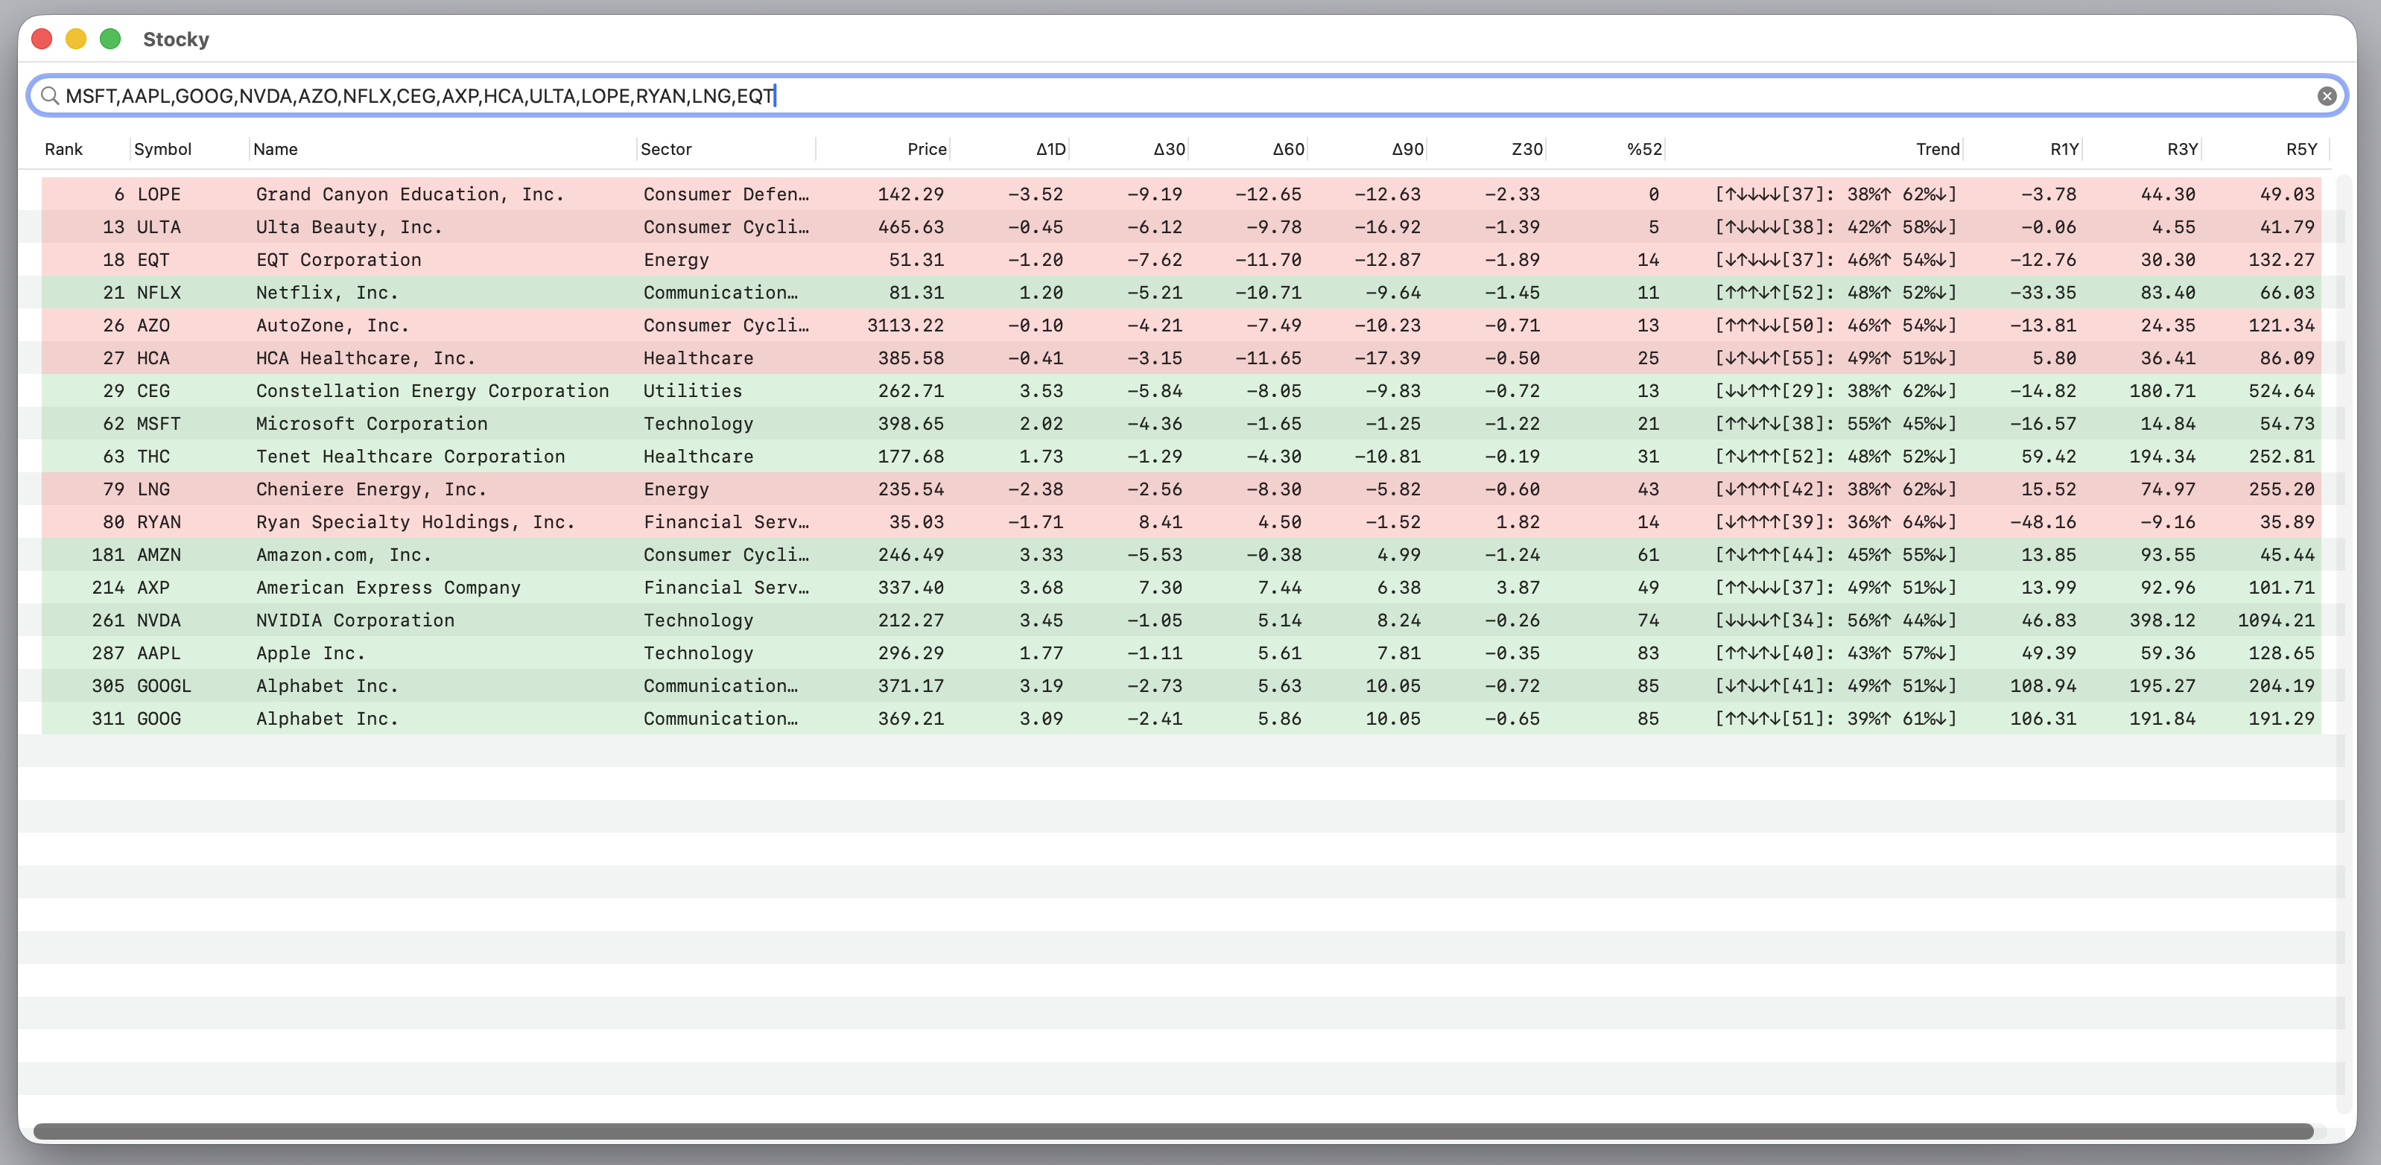The width and height of the screenshot is (2381, 1165).
Task: Select Microsoft Corporation name cell
Action: 372,424
